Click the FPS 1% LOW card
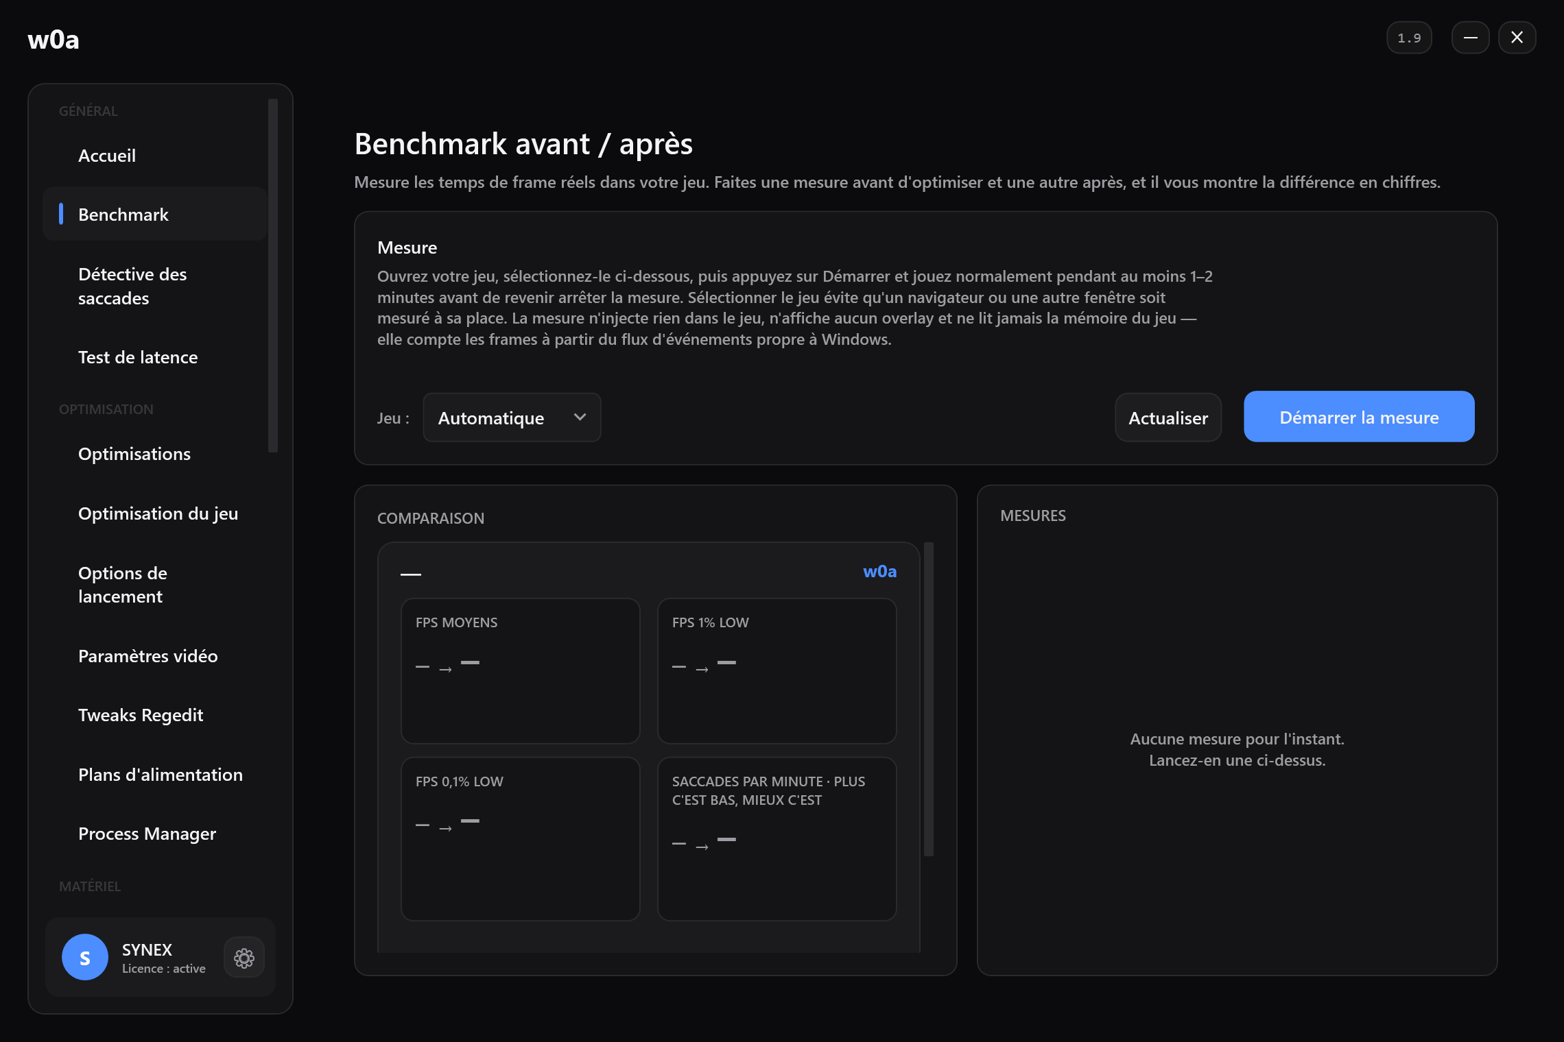This screenshot has height=1042, width=1564. coord(777,671)
